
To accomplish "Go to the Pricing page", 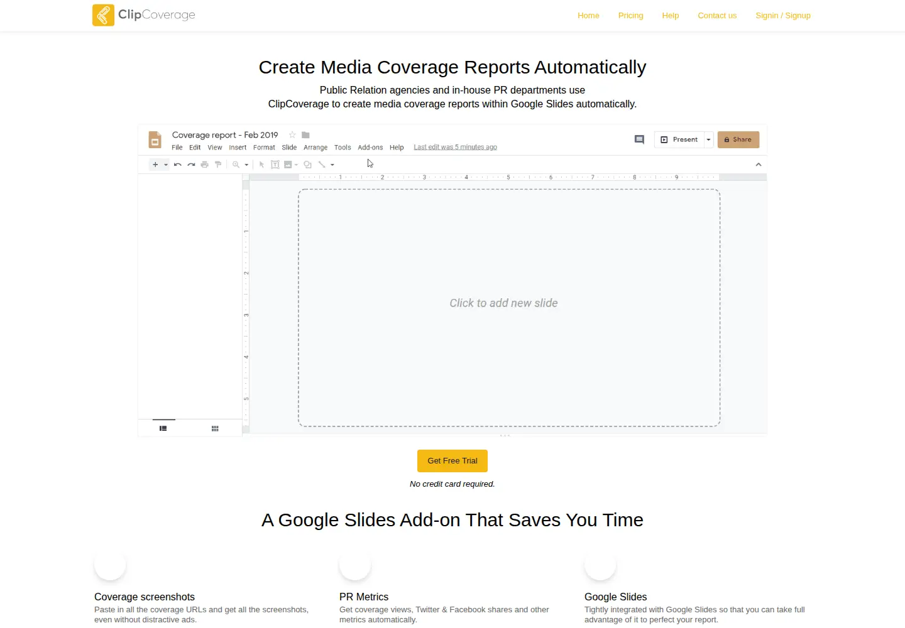I will pyautogui.click(x=630, y=16).
